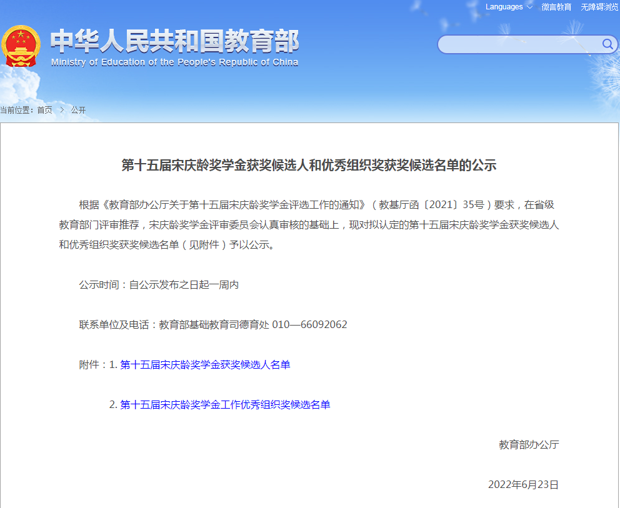This screenshot has height=508, width=620.
Task: Click the 中华人民共和国教育部 site title
Action: coord(174,41)
